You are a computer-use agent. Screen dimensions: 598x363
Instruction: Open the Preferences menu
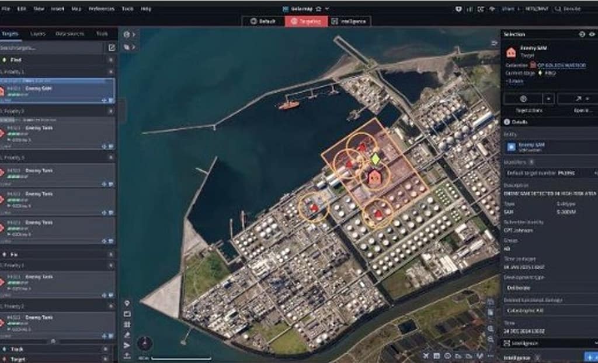coord(101,9)
